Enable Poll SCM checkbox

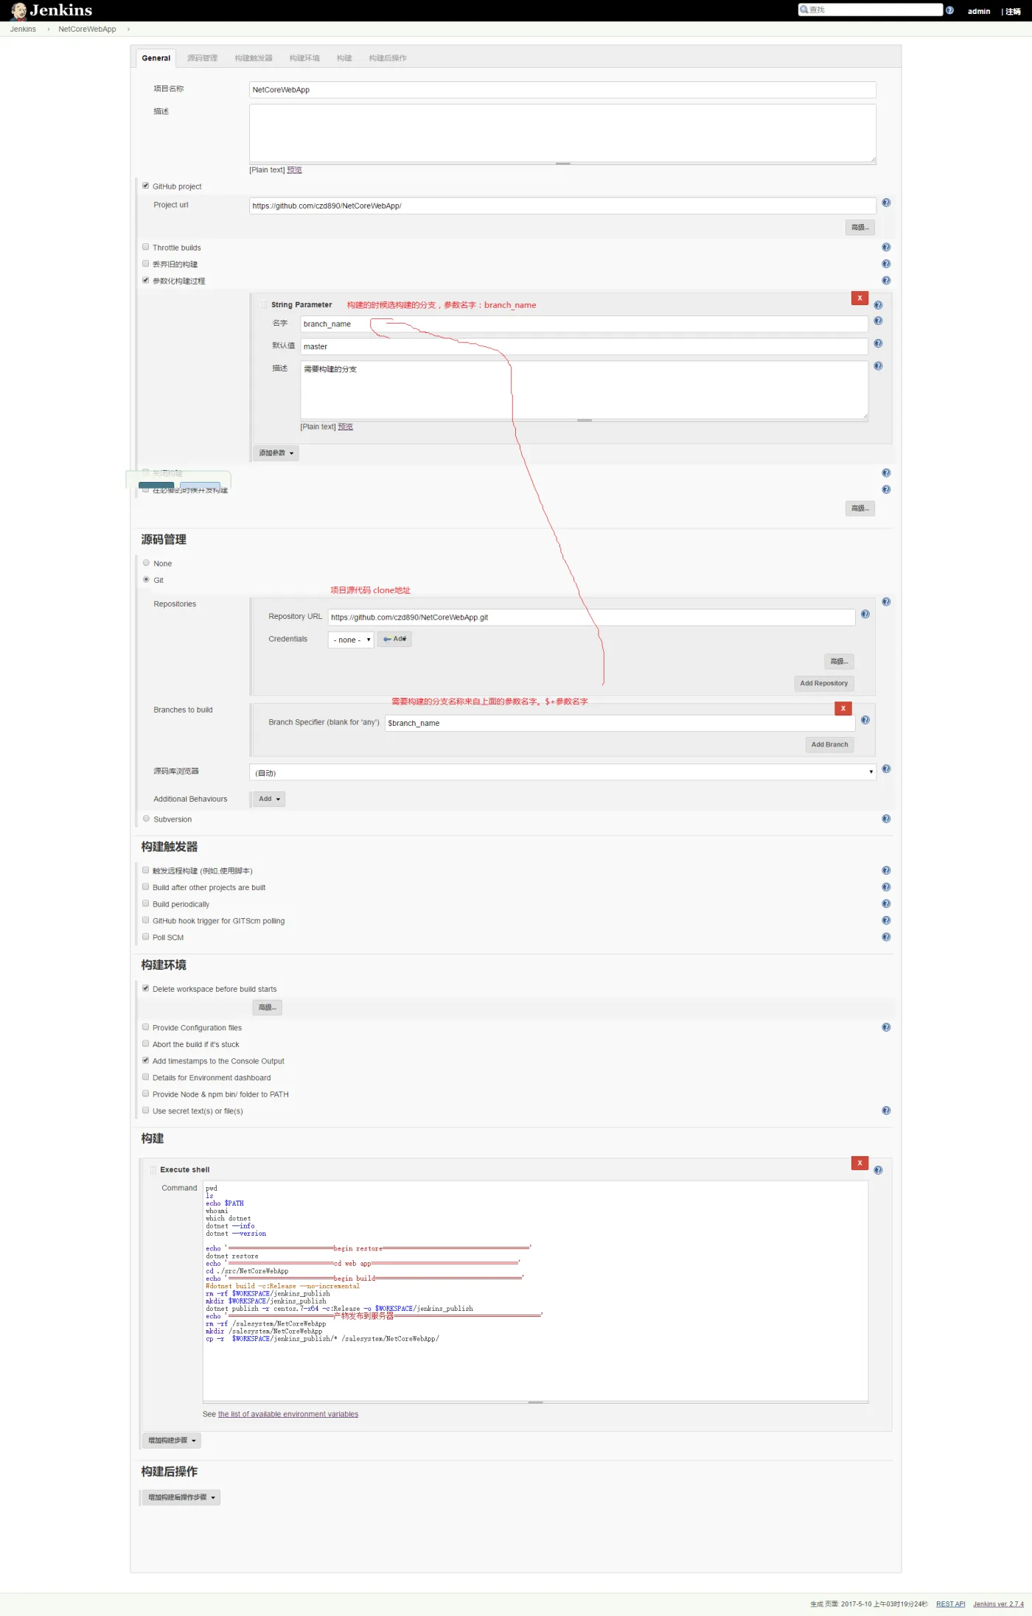click(x=146, y=937)
